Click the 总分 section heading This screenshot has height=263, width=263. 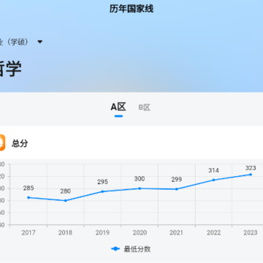click(x=20, y=143)
